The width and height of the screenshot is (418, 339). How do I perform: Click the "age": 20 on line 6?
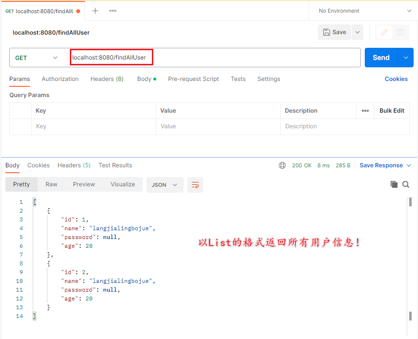(77, 246)
